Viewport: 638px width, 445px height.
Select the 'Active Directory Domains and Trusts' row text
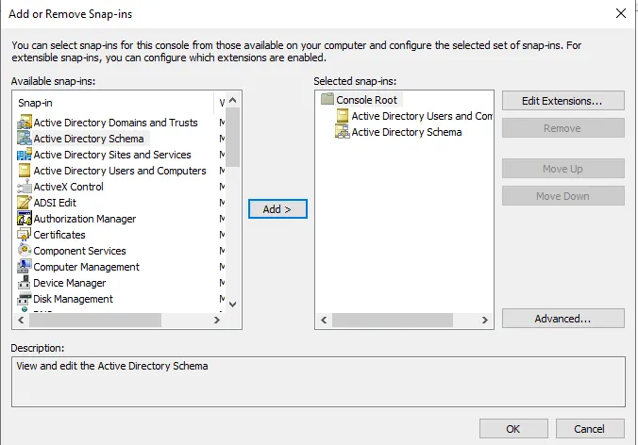tap(115, 123)
